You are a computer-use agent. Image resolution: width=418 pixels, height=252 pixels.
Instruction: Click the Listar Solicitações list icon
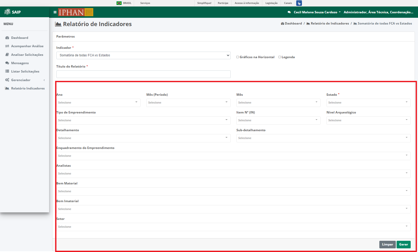click(7, 71)
